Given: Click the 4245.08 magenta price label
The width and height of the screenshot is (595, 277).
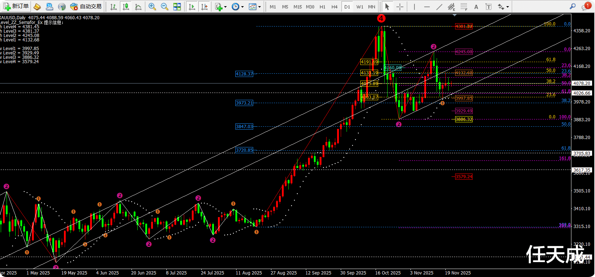Looking at the screenshot, I should [464, 52].
